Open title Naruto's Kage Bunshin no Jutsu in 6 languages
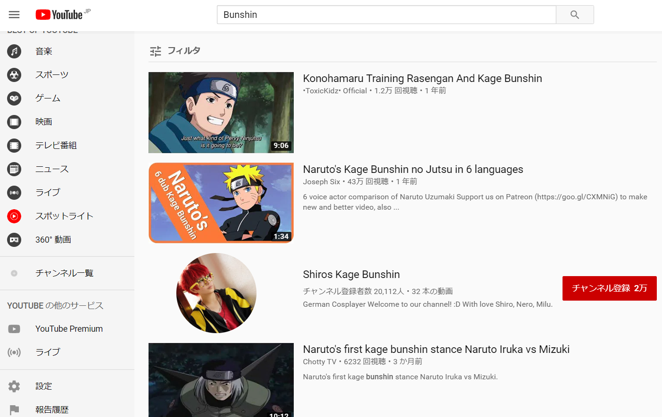662x417 pixels. [413, 170]
